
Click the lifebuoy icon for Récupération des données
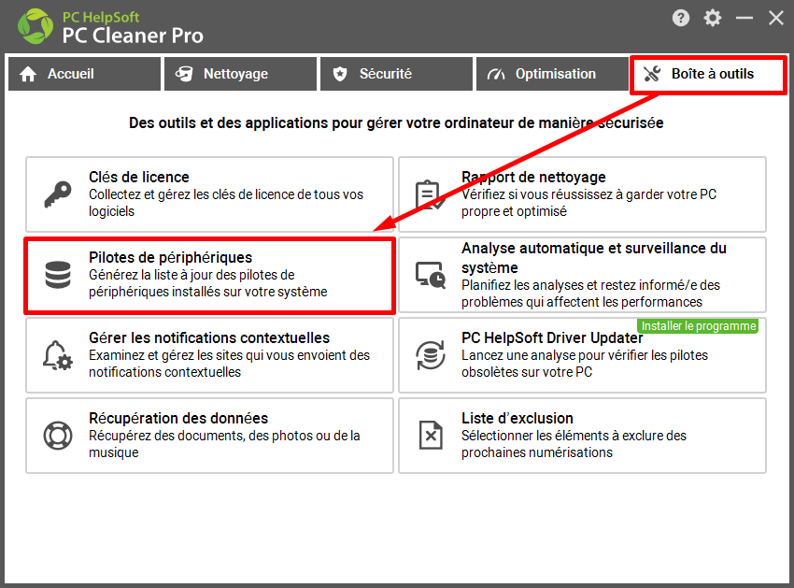[58, 436]
